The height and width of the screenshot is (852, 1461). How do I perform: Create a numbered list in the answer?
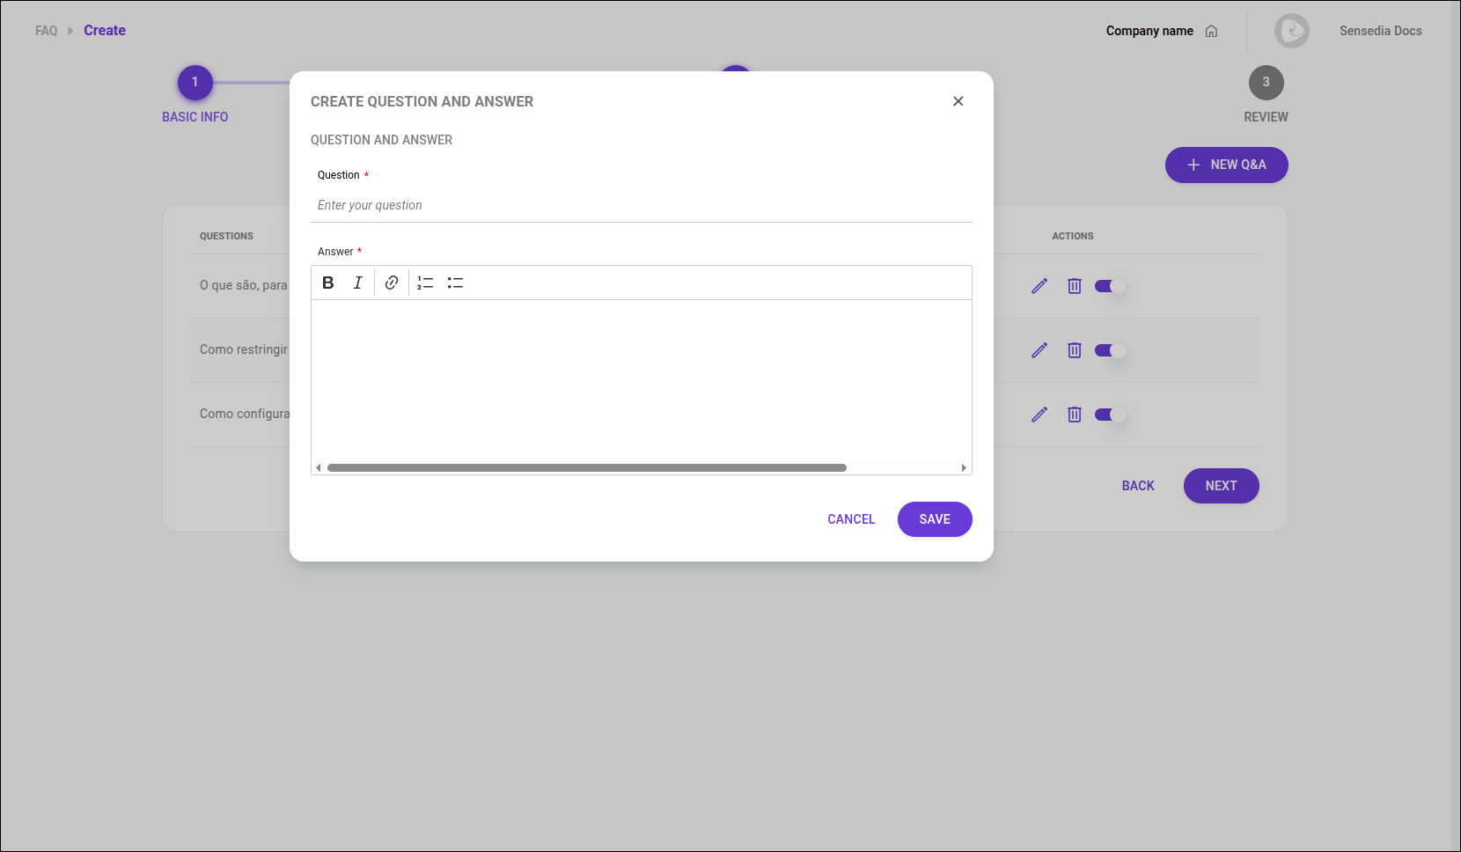click(x=424, y=283)
